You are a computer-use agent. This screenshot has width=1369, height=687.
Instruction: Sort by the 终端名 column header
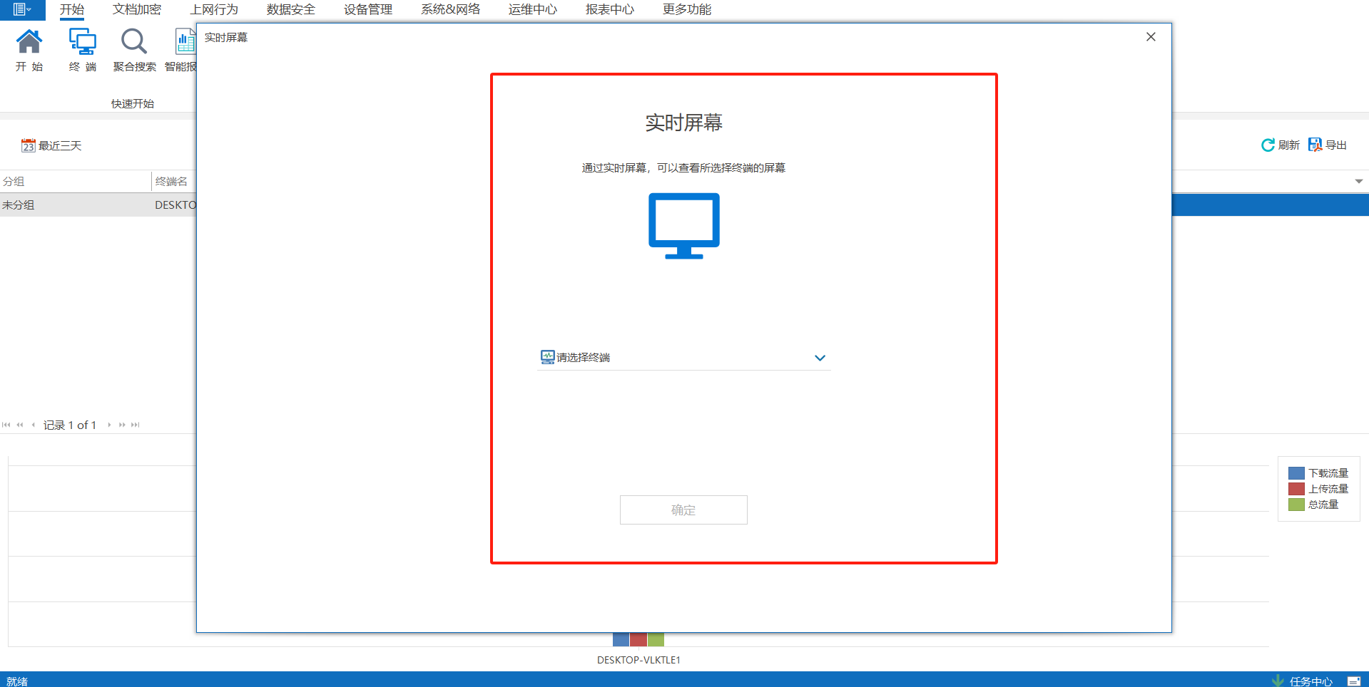click(174, 182)
